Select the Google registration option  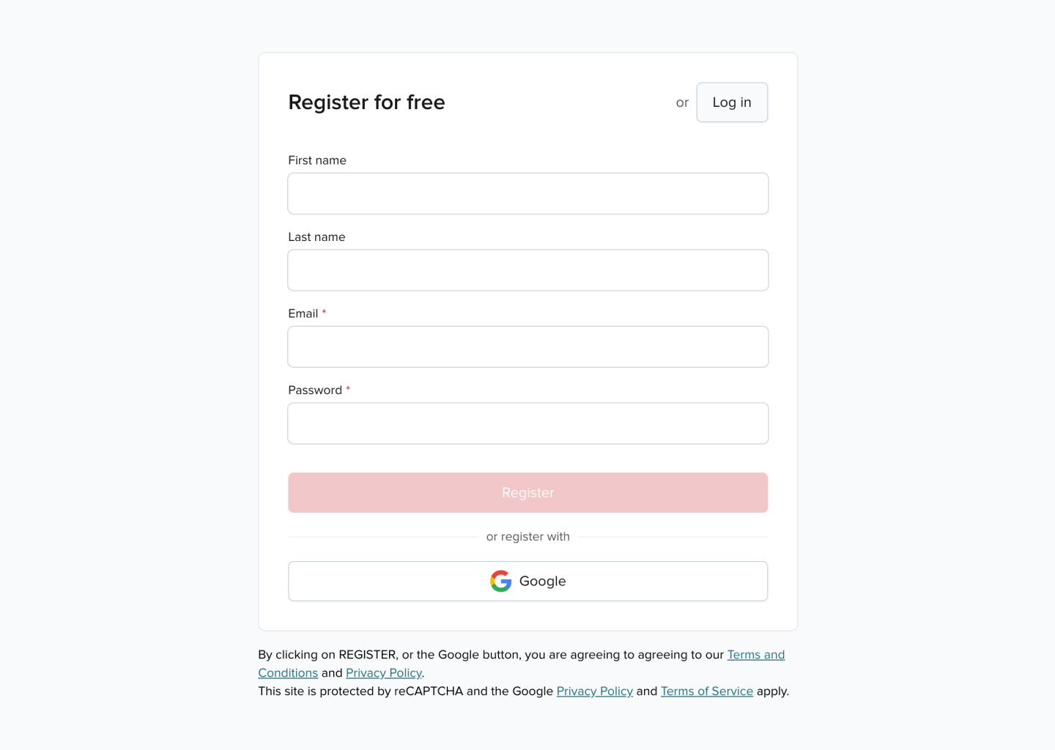pos(527,581)
